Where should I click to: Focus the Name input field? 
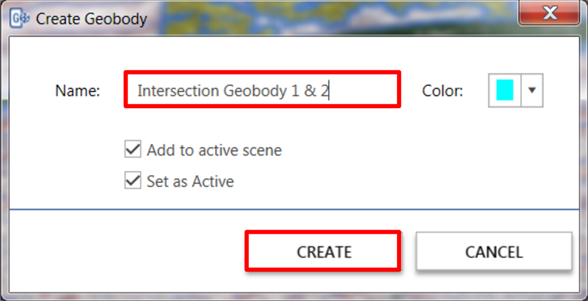pyautogui.click(x=262, y=90)
